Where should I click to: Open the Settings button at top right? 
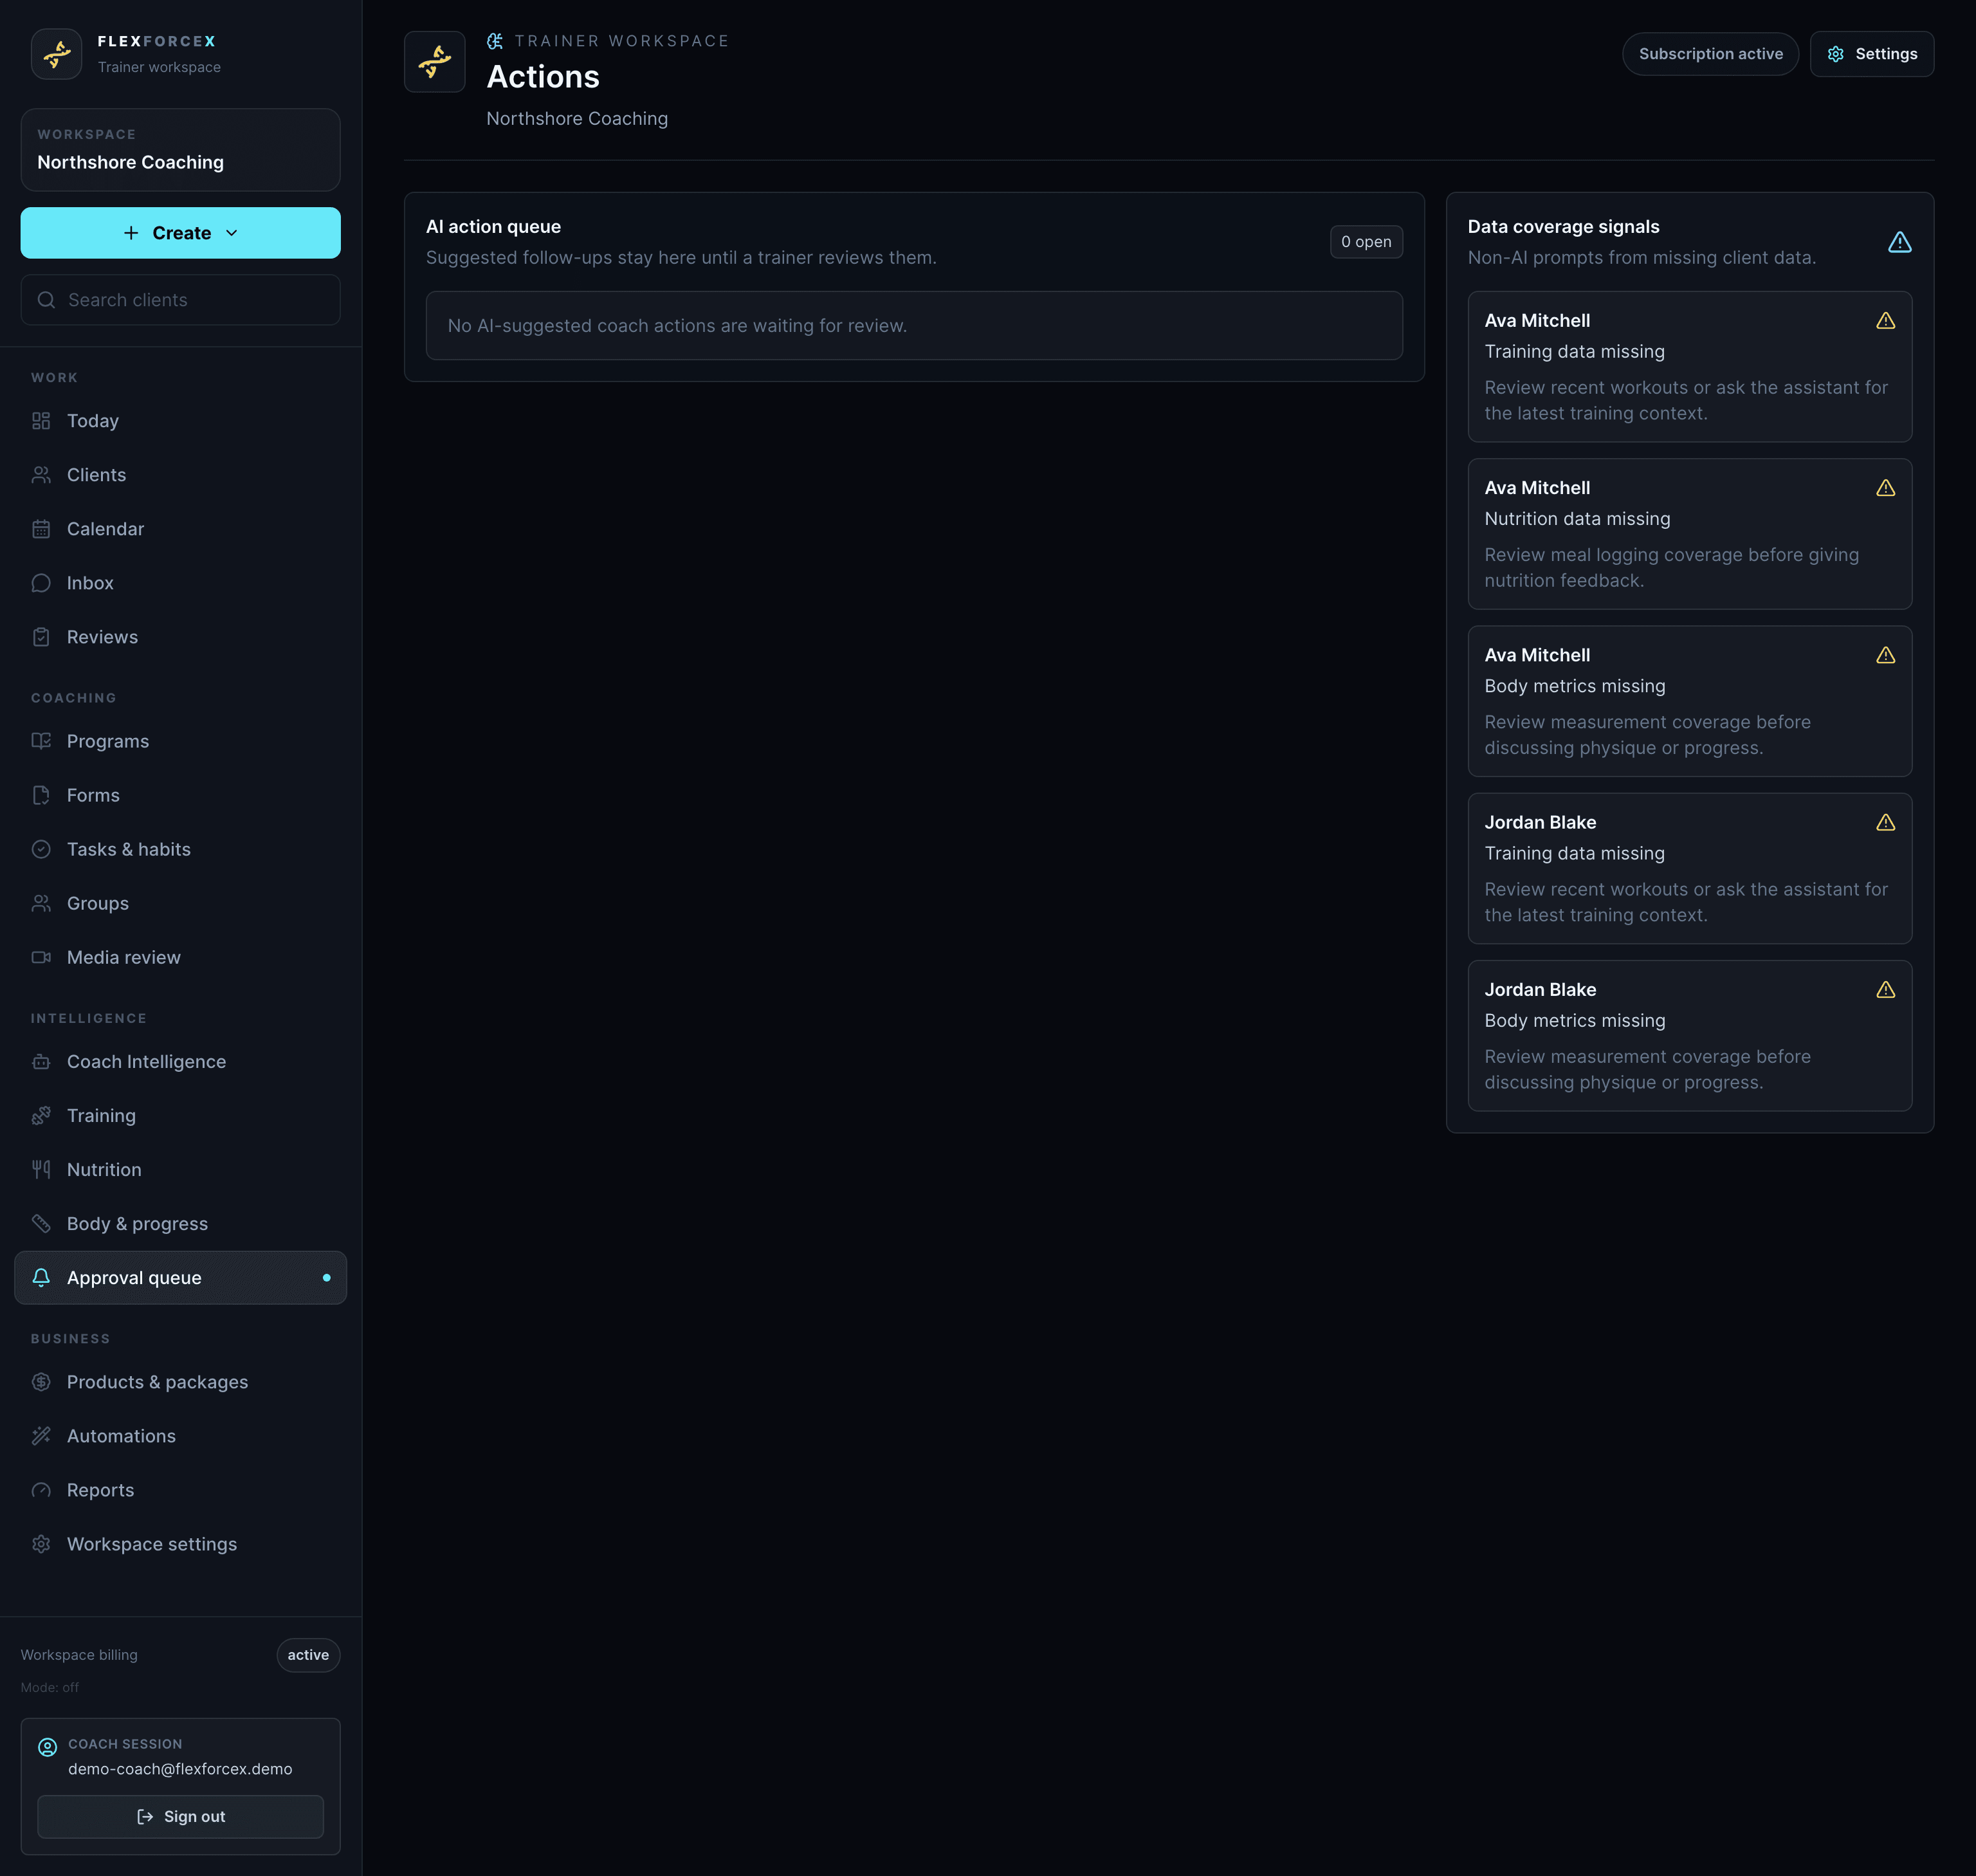point(1871,54)
